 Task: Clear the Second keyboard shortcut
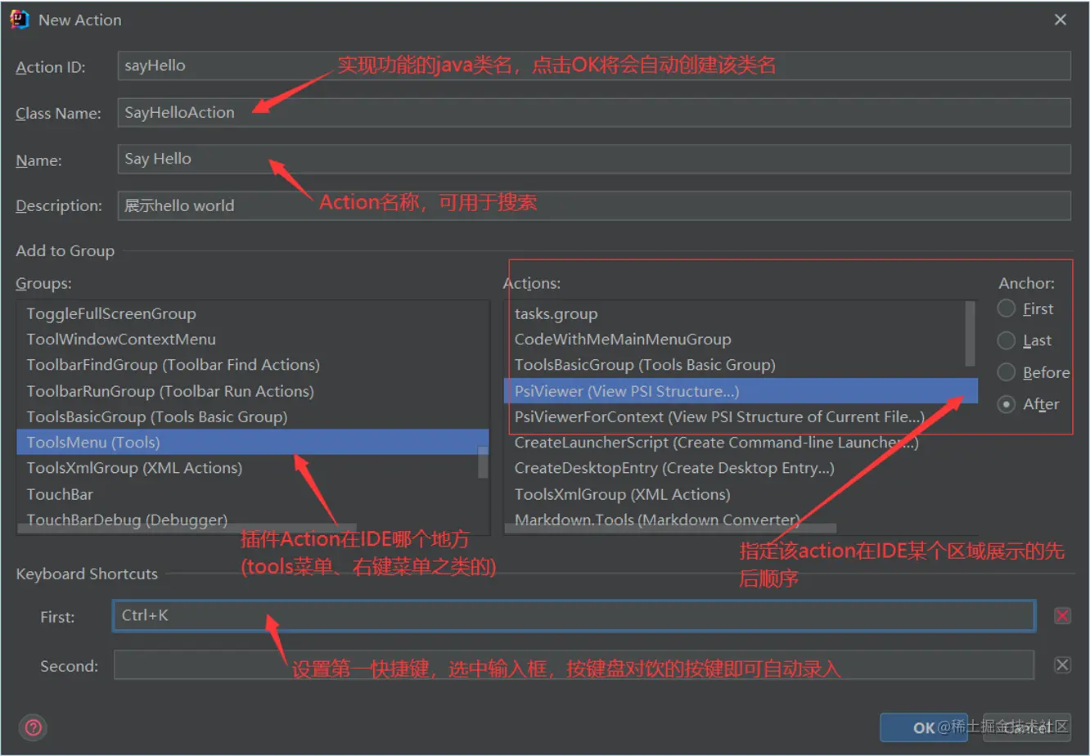coord(1062,664)
